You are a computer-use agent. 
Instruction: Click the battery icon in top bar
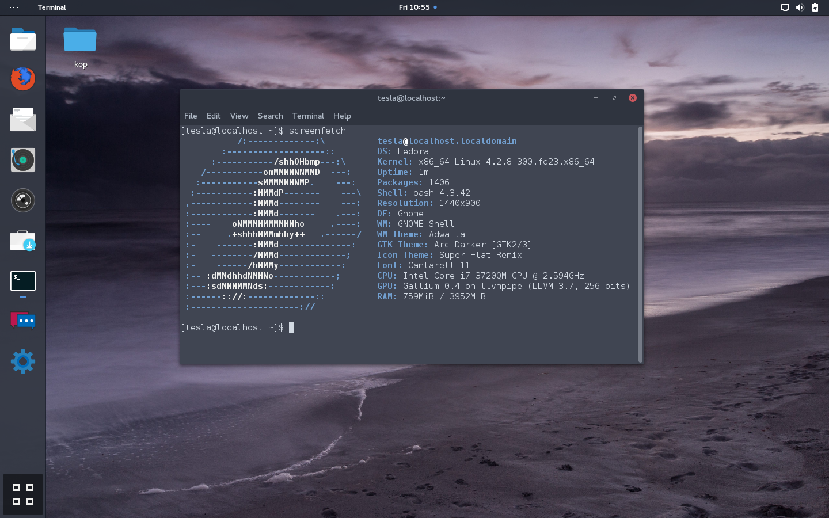(x=815, y=7)
